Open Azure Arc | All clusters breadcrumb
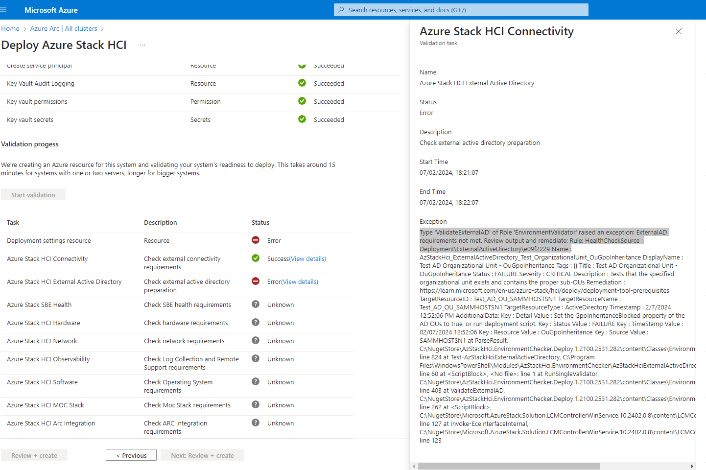Image resolution: width=706 pixels, height=470 pixels. (x=64, y=28)
